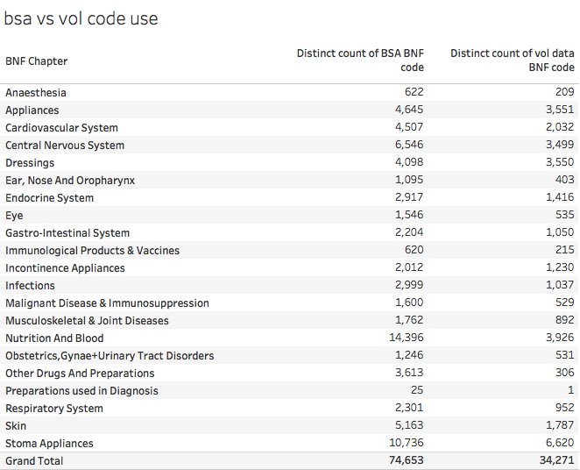Viewport: 580px width, 470px height.
Task: Select the 'Ear, Nose And Oropharynx' row
Action: [x=70, y=181]
